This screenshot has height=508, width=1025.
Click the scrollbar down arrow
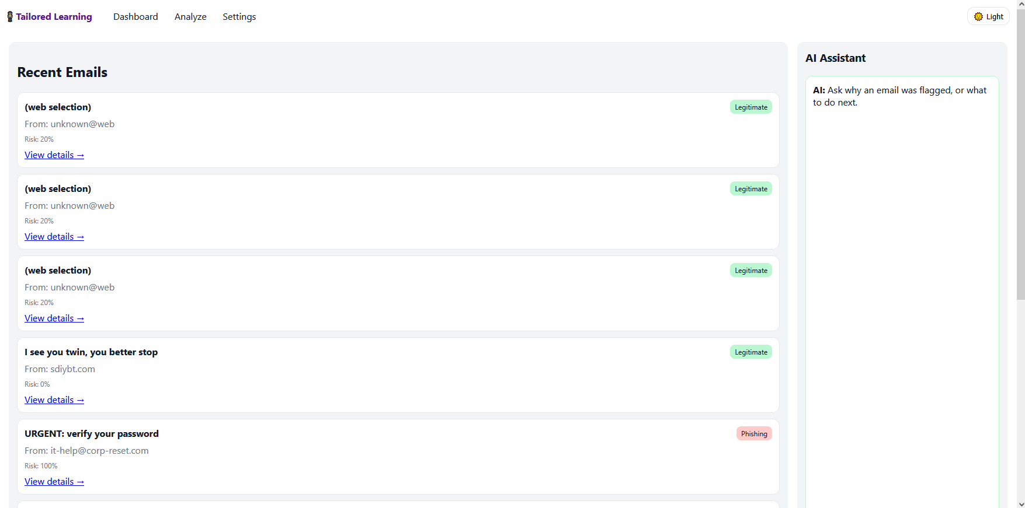(x=1020, y=503)
